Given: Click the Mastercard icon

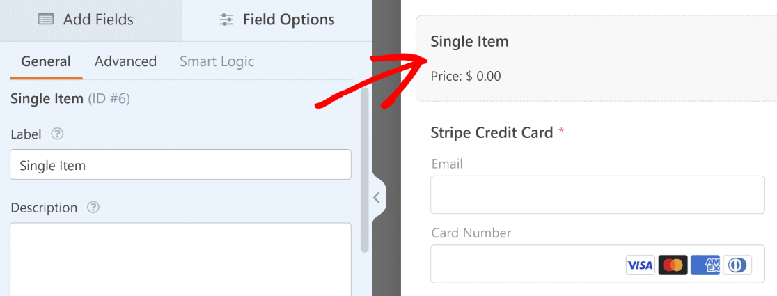Looking at the screenshot, I should (673, 265).
